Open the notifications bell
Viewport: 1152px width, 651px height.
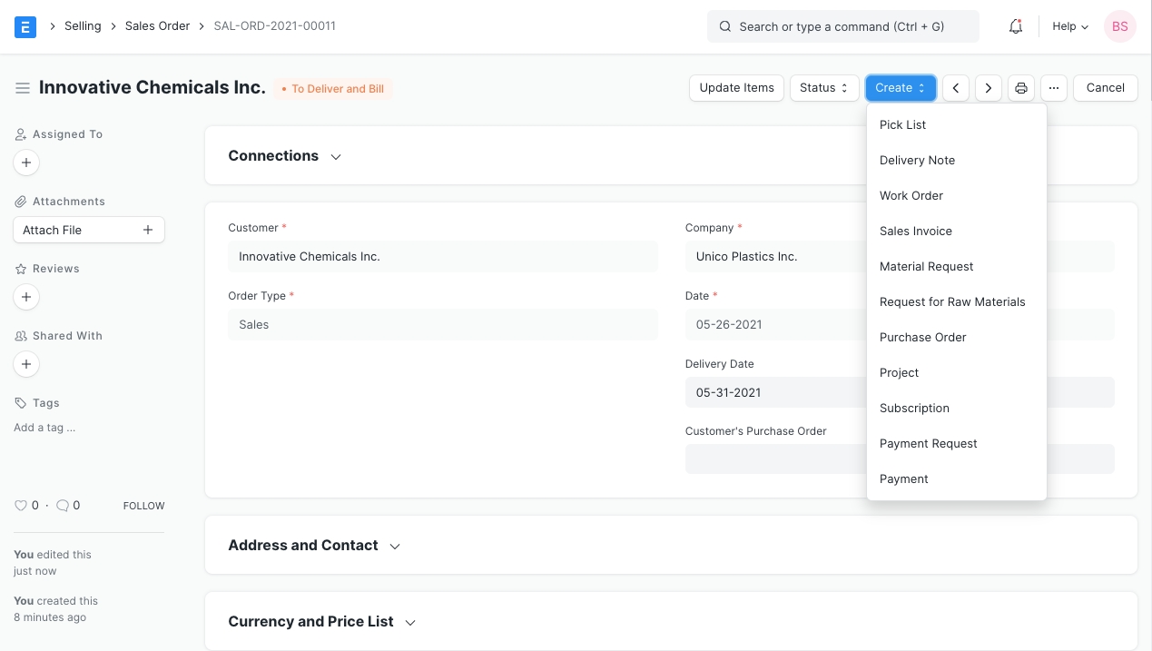(x=1016, y=26)
